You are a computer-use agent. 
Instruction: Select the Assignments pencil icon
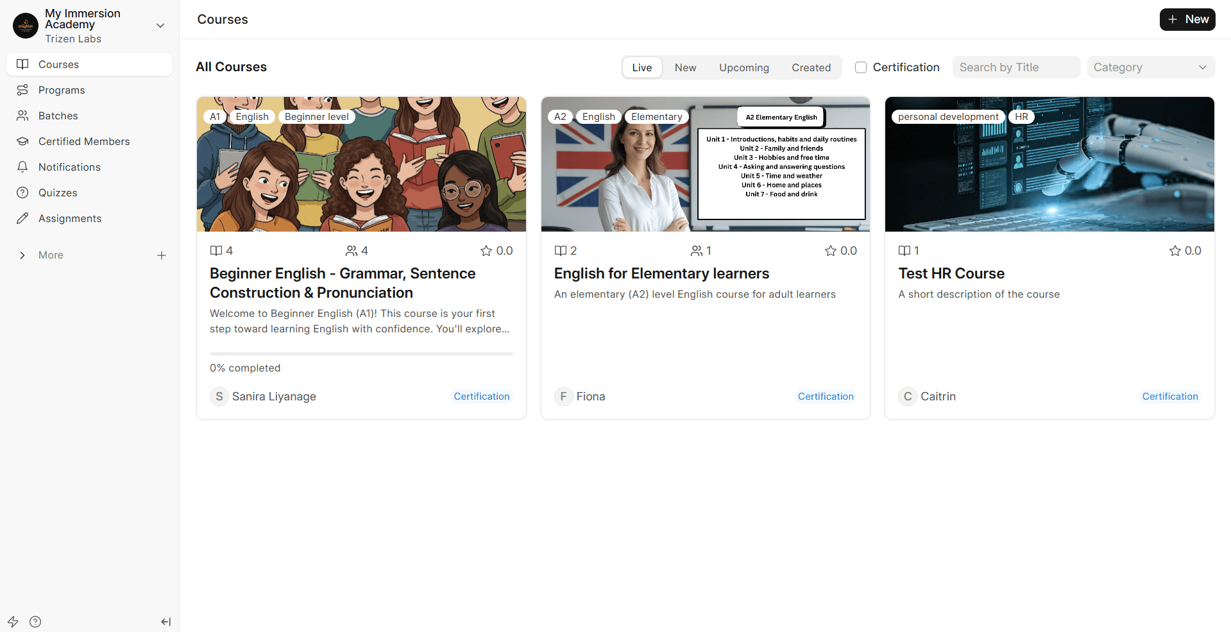coord(22,218)
